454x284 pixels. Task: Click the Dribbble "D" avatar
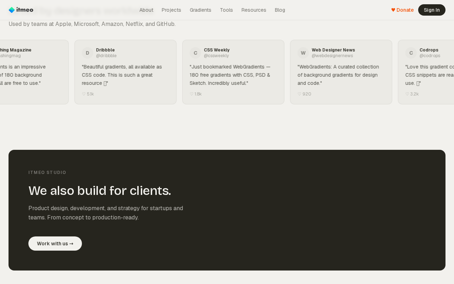pos(88,53)
